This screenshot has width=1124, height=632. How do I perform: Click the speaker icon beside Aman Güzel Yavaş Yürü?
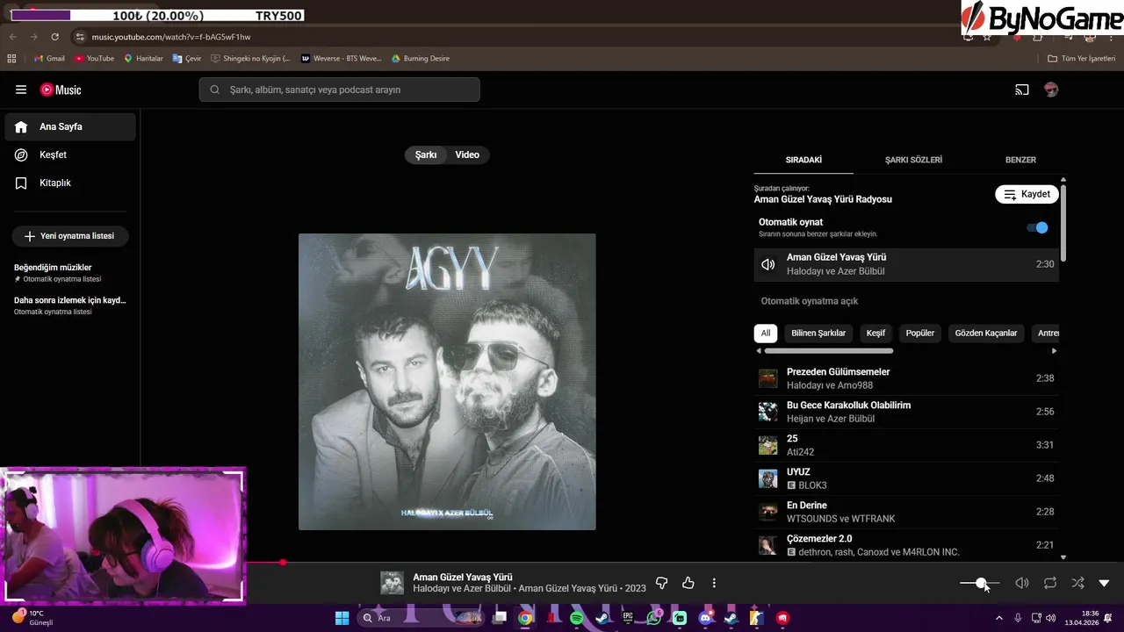point(768,264)
